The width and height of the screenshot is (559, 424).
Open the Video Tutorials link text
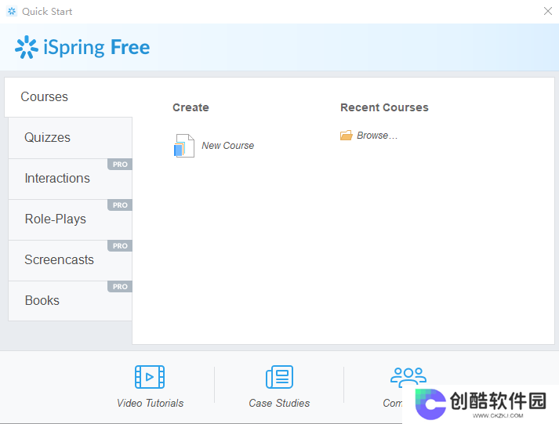tap(150, 403)
